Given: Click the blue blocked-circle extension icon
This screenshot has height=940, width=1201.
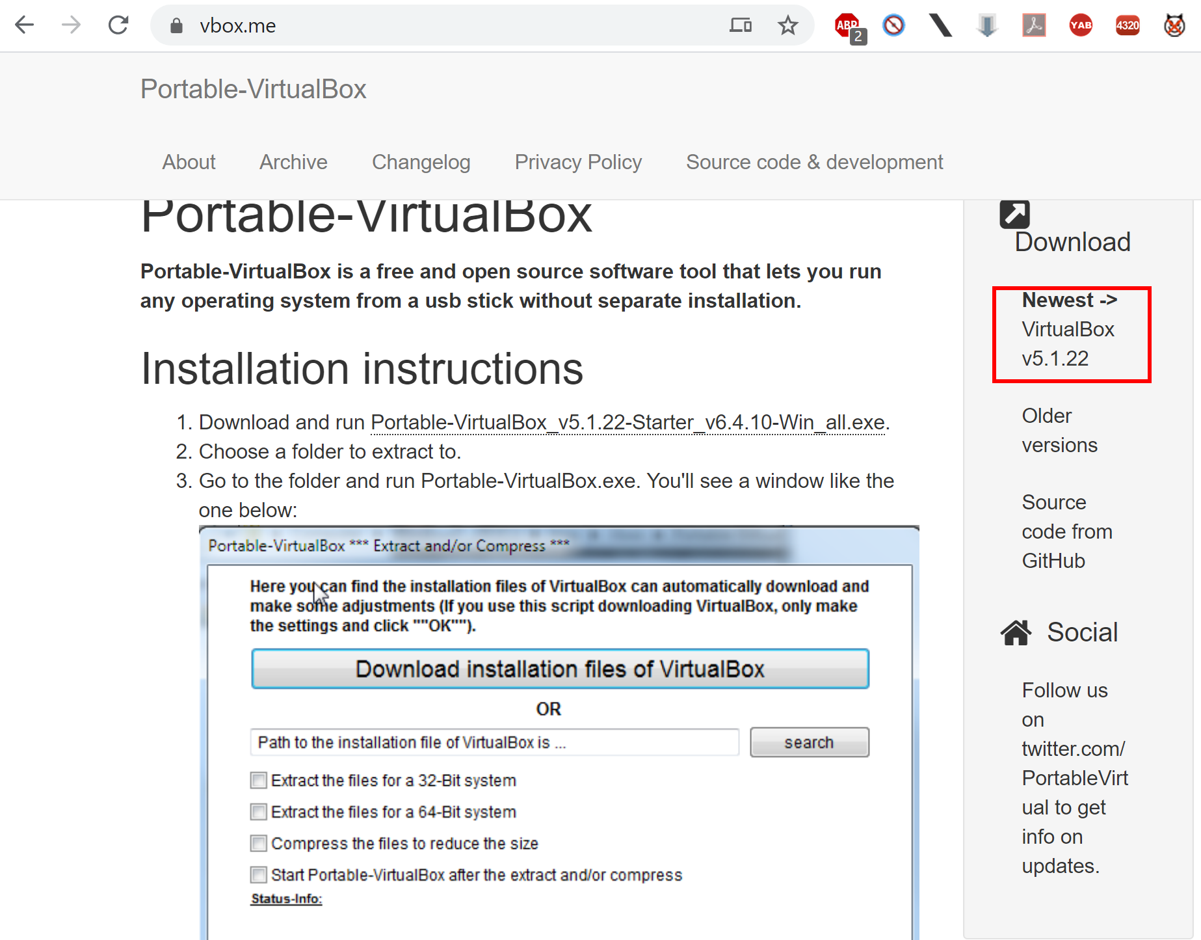Looking at the screenshot, I should [893, 25].
